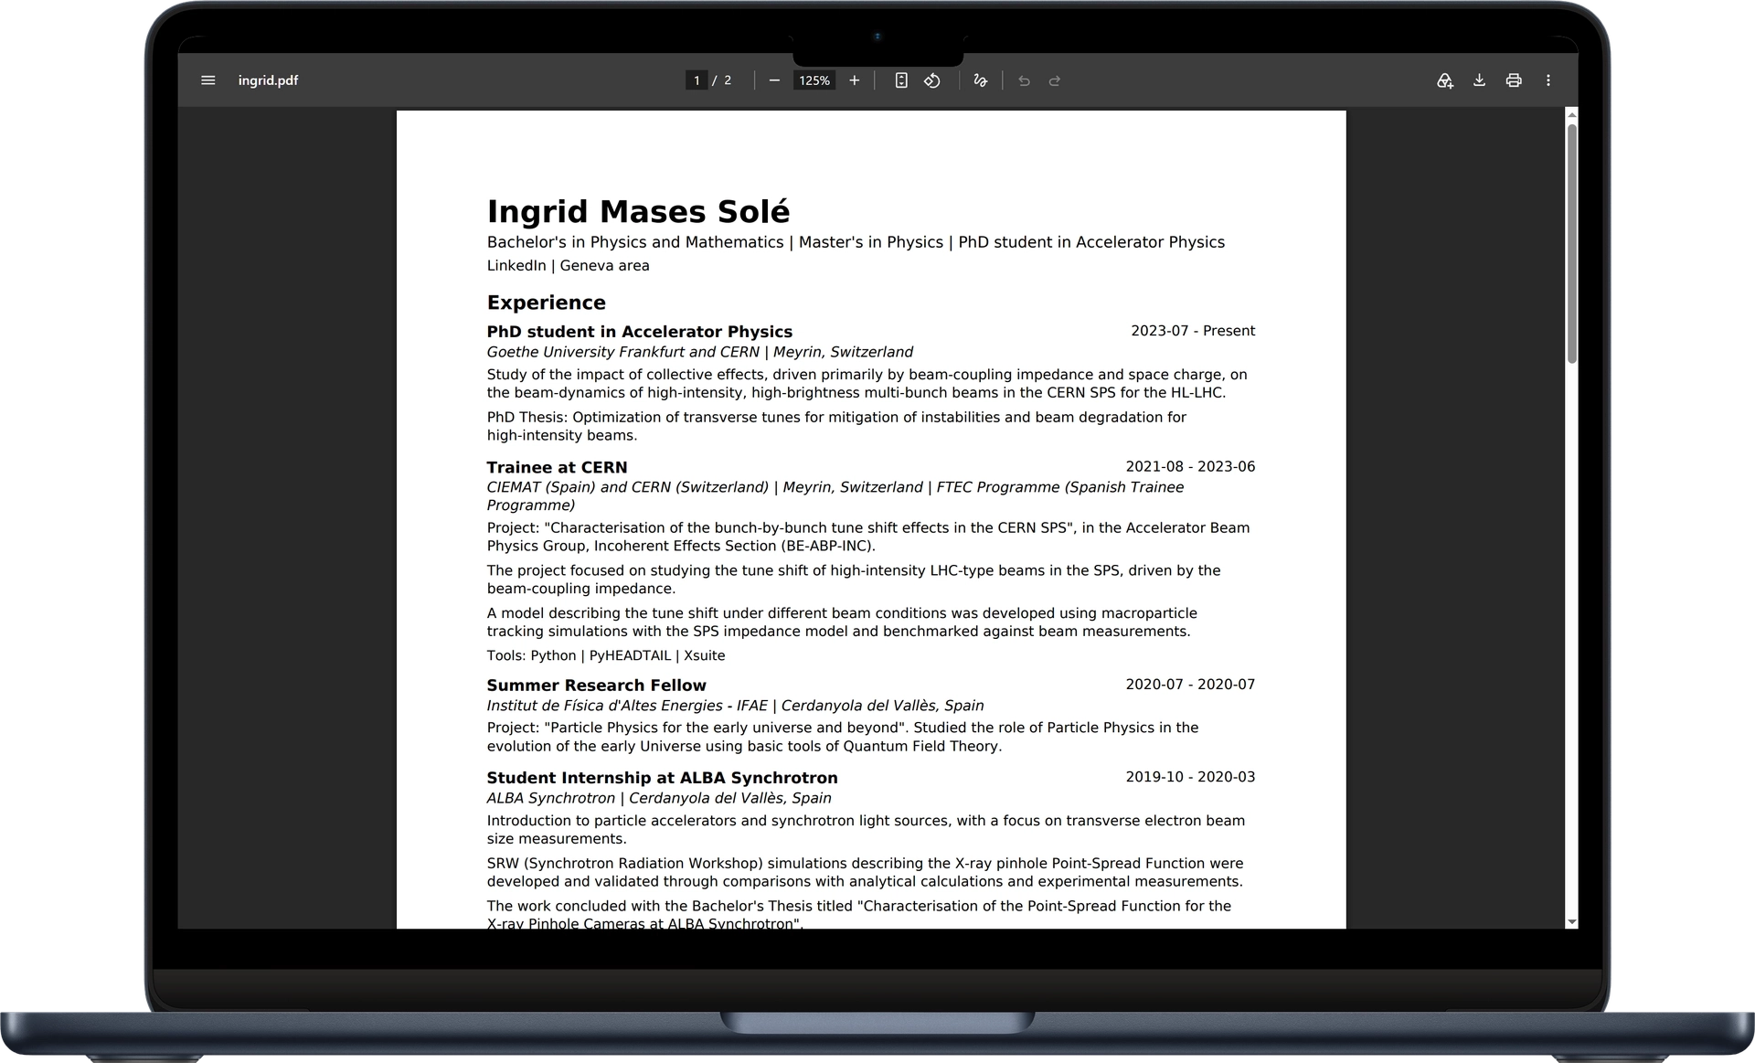The image size is (1755, 1063).
Task: Click 'Student Internship at ALBA Synchrotron' heading
Action: [662, 778]
